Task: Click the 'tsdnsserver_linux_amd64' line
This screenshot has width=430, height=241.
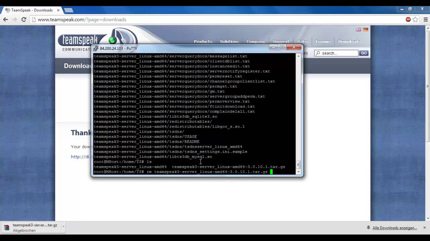Action: click(168, 147)
